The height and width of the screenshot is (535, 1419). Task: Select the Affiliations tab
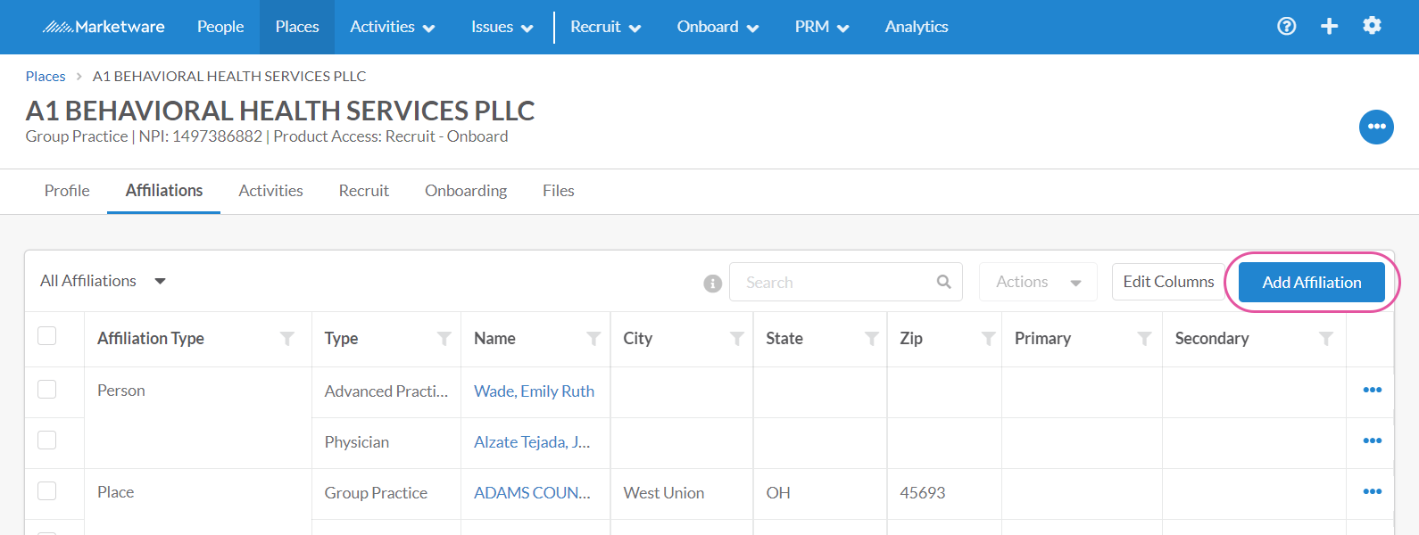point(164,191)
